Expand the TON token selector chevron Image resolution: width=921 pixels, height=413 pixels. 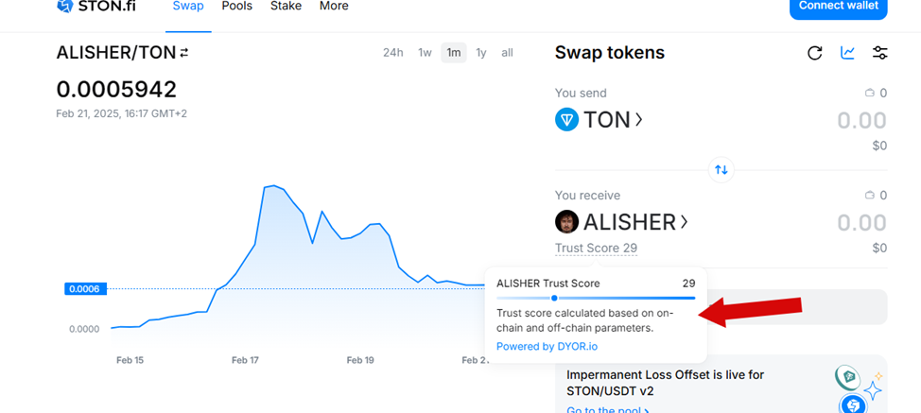pos(638,120)
